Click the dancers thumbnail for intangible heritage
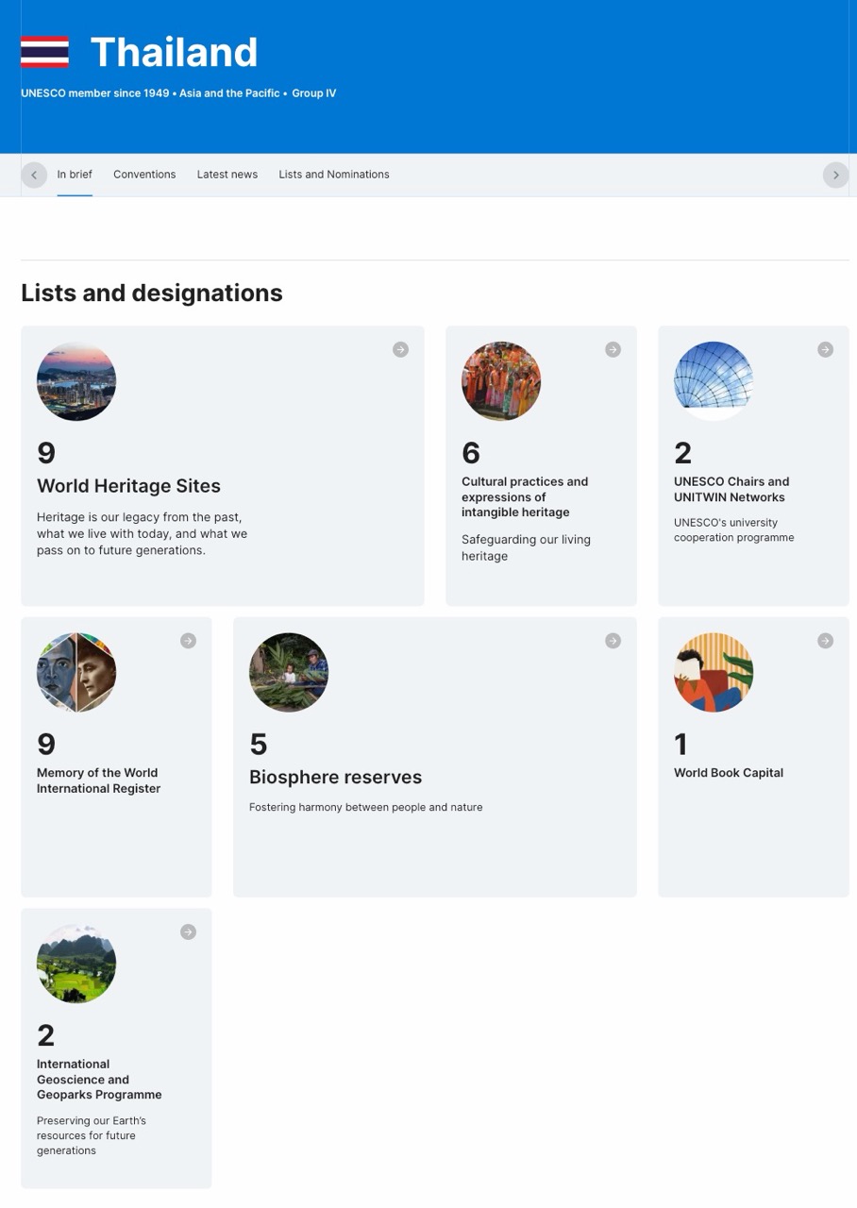The height and width of the screenshot is (1208, 857). 501,381
